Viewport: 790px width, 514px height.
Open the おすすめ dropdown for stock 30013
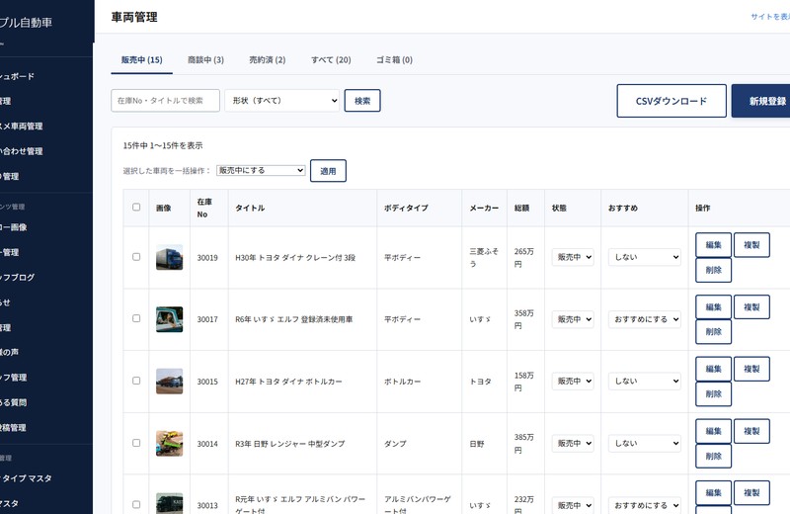point(645,505)
